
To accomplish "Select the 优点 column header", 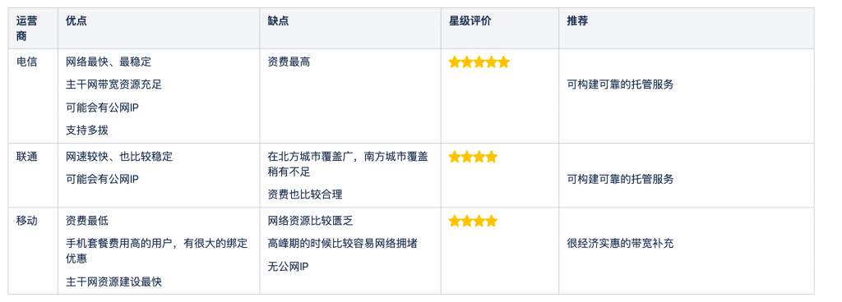I will [76, 21].
